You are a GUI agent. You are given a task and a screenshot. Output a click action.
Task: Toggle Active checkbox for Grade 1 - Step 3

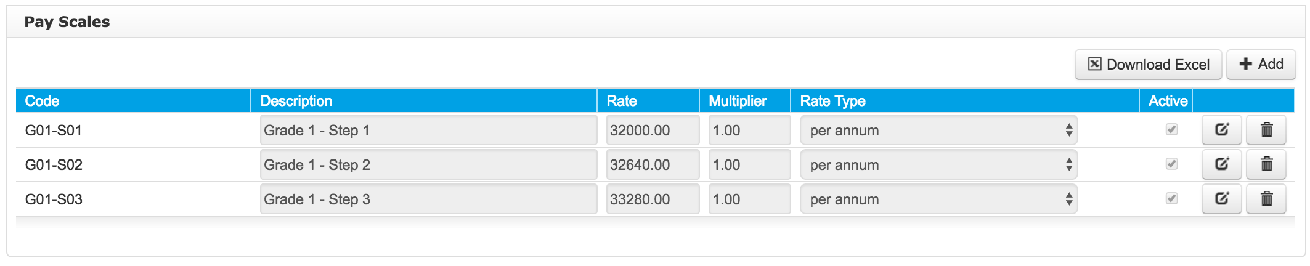click(x=1172, y=198)
